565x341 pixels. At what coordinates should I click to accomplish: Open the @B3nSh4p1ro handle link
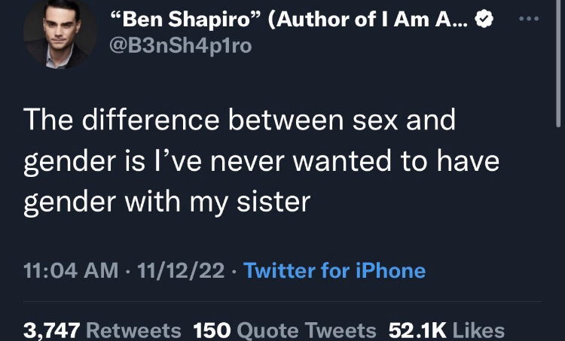coord(181,46)
